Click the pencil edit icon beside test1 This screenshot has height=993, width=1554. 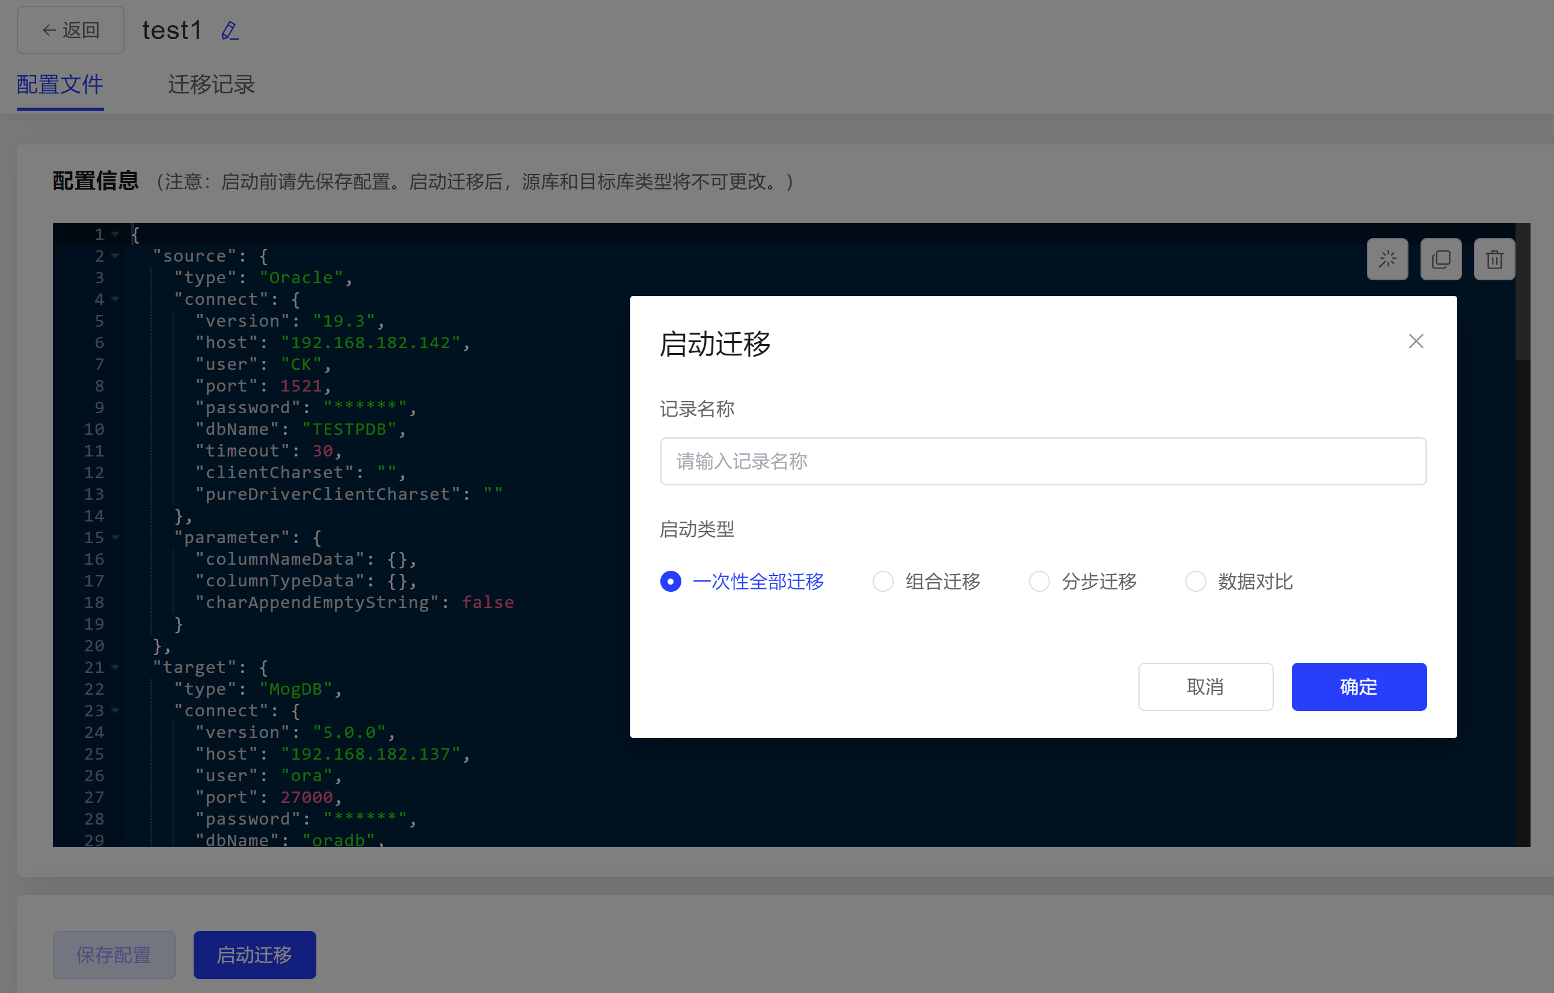pyautogui.click(x=229, y=30)
